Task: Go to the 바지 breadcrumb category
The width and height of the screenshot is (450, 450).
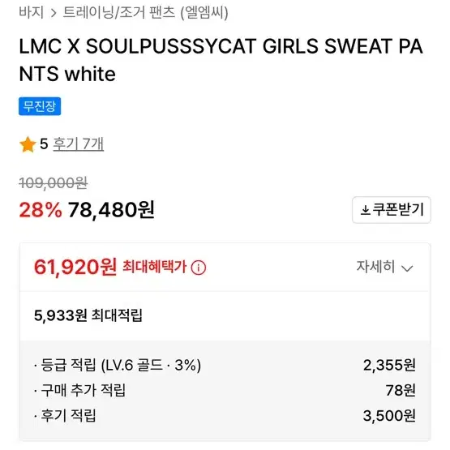Action: [x=32, y=13]
